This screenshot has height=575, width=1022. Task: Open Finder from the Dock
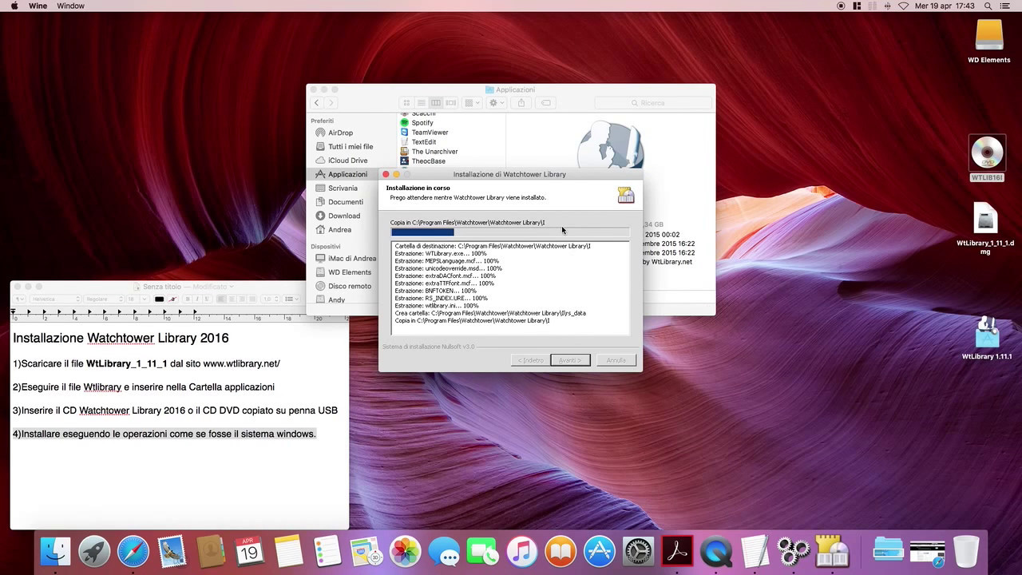coord(55,551)
